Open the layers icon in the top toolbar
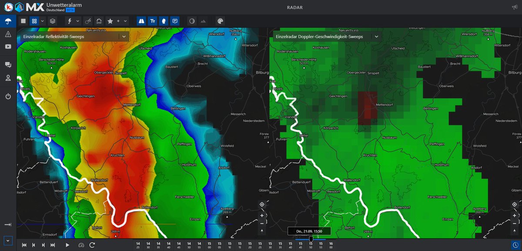The height and width of the screenshot is (251, 522). tap(53, 21)
